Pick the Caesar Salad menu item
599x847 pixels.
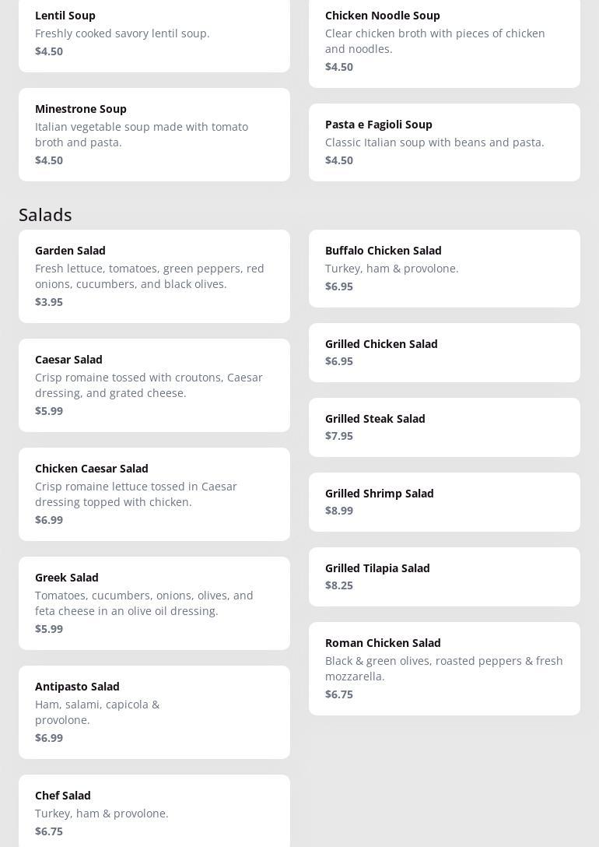pyautogui.click(x=154, y=385)
